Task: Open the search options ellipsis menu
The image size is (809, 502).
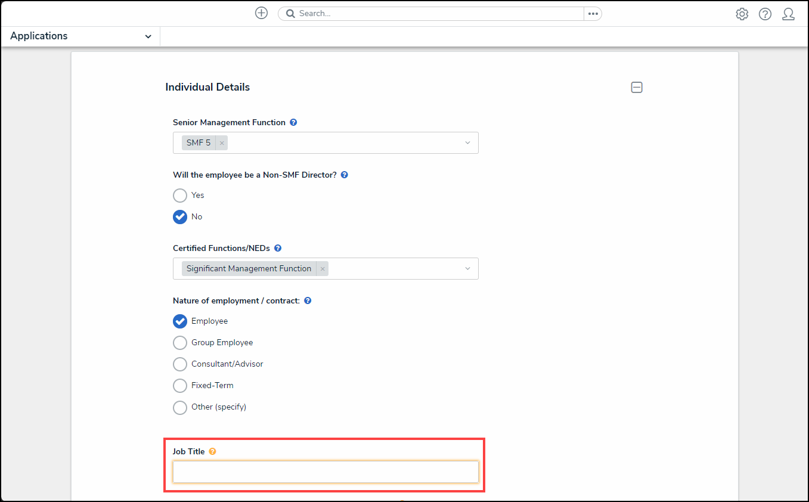Action: (x=593, y=14)
